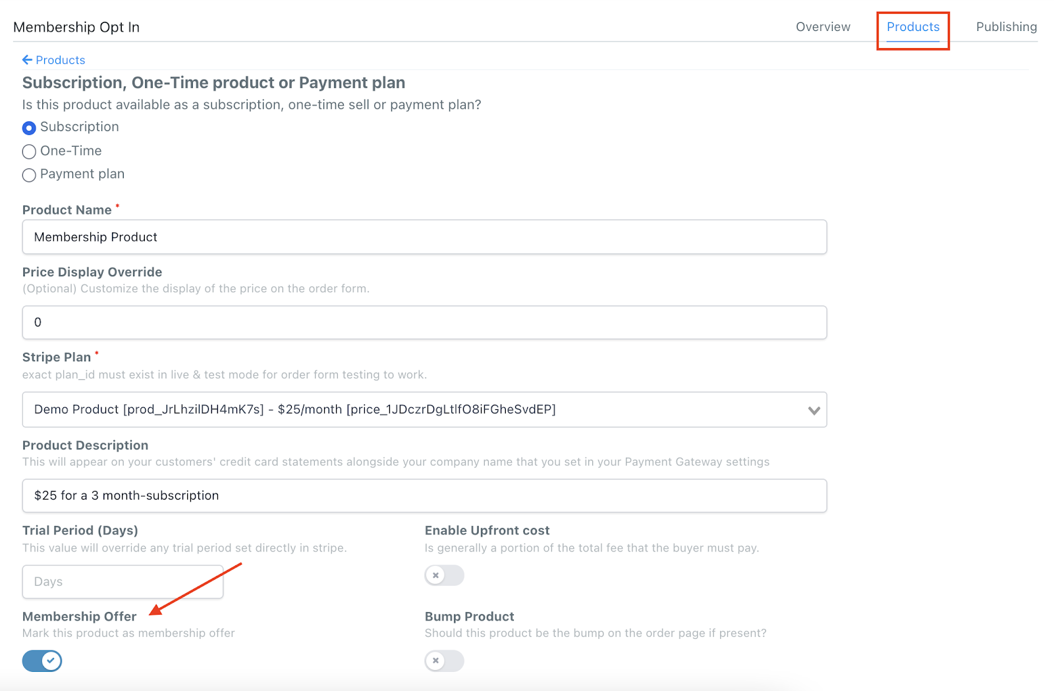Select the Payment plan radio button
Image resolution: width=1054 pixels, height=691 pixels.
point(29,175)
